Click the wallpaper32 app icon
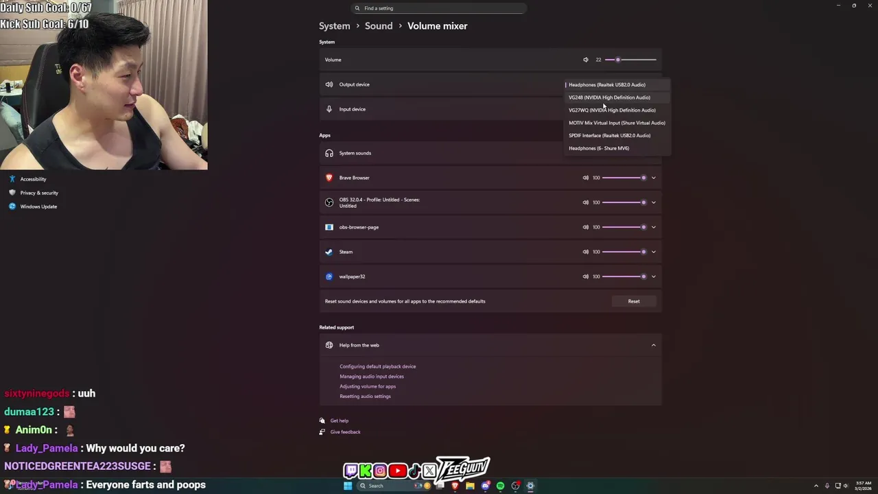Image resolution: width=878 pixels, height=494 pixels. tap(329, 277)
